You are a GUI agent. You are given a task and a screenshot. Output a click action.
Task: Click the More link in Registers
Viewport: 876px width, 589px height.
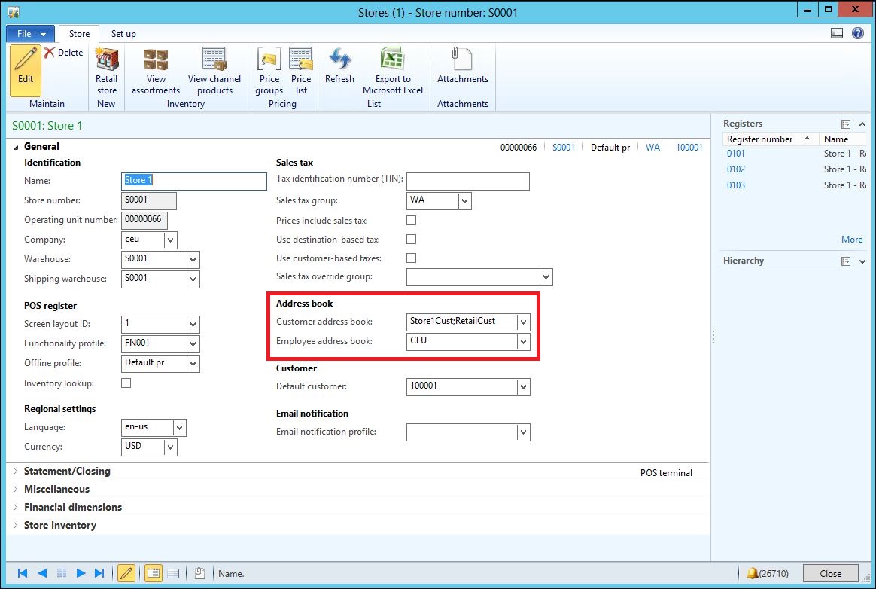click(x=852, y=240)
